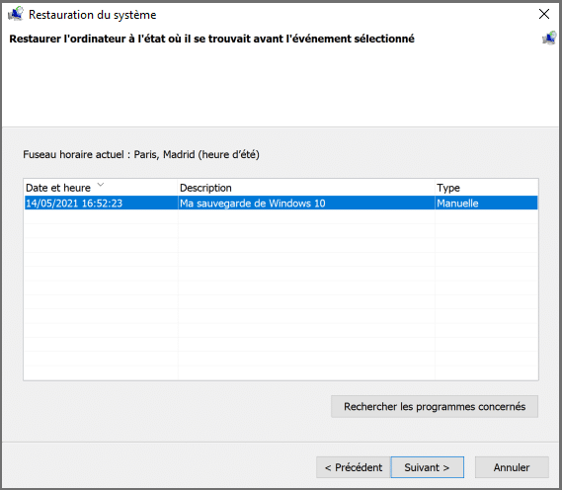Continue with the Suivant button
The image size is (562, 490).
point(428,467)
